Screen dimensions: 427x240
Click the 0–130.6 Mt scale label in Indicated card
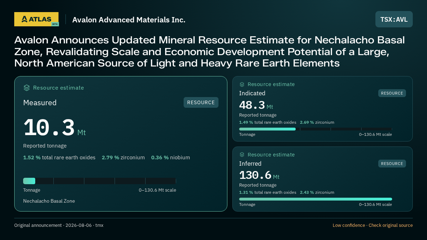(375, 134)
